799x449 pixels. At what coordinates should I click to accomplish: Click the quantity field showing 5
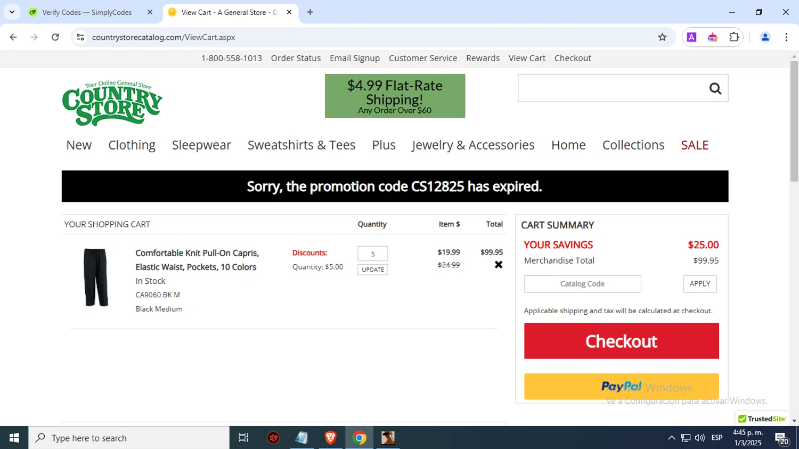[x=373, y=254]
